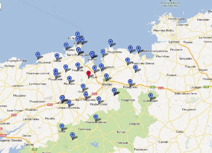Select the blue pin at Plouescat coast
212x153 pixels.
pos(38,56)
